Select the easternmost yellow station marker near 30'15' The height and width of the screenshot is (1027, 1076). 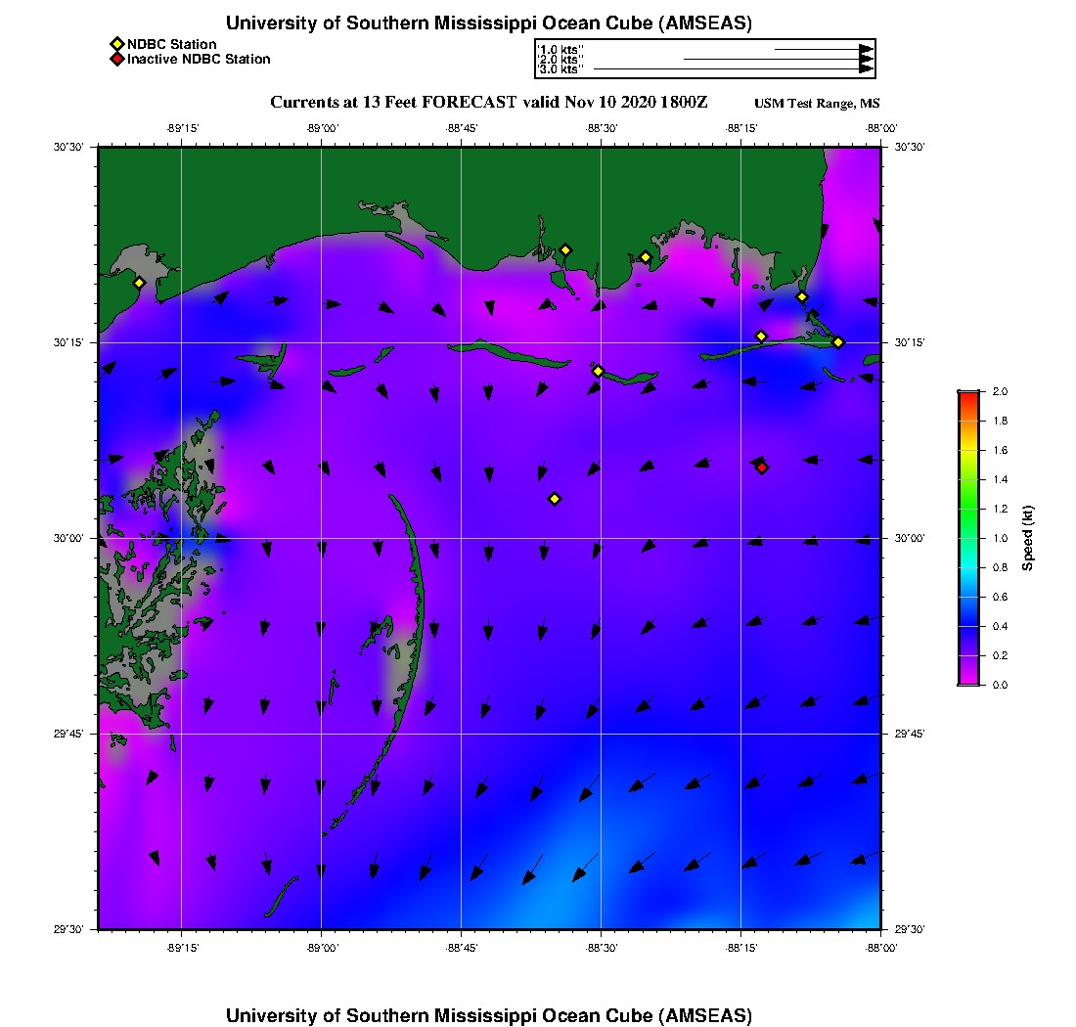click(838, 342)
